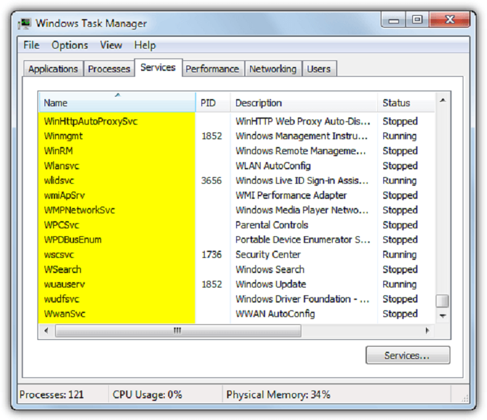Click the Windows Search description
This screenshot has width=487, height=420.
pyautogui.click(x=270, y=270)
